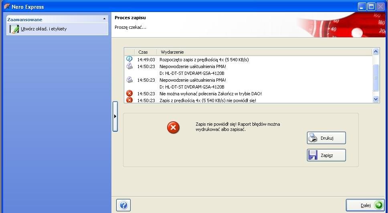Select the first 'Niepowodzenie uaktualnienia PMA!' row
The image size is (388, 213).
(248, 66)
